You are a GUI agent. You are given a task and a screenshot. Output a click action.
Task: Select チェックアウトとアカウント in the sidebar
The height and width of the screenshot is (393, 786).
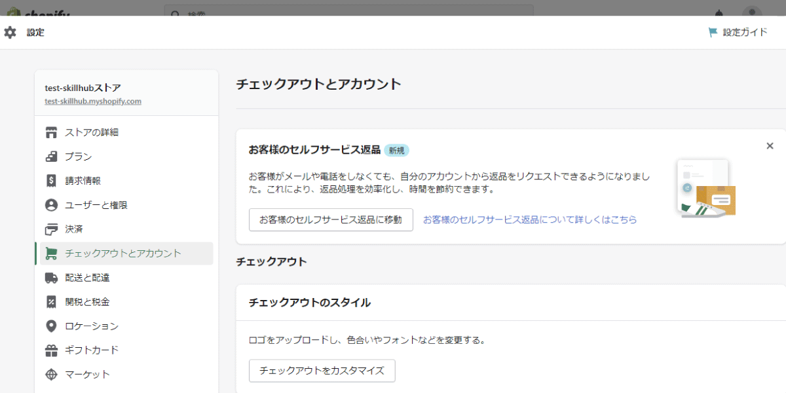point(126,253)
